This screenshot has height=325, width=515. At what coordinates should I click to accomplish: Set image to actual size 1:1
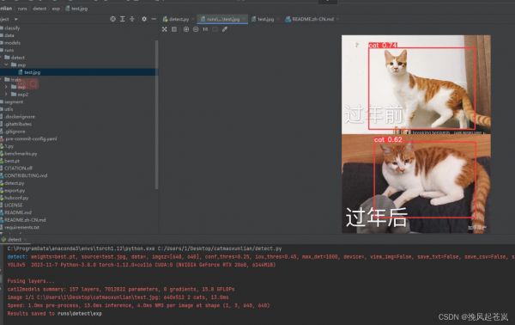point(205,29)
